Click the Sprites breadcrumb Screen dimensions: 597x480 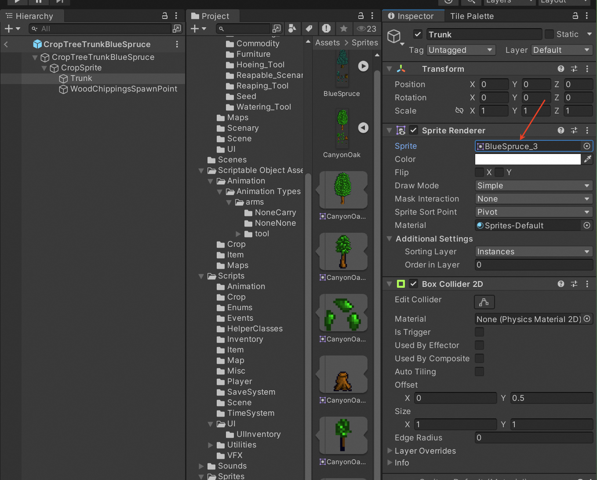click(364, 43)
